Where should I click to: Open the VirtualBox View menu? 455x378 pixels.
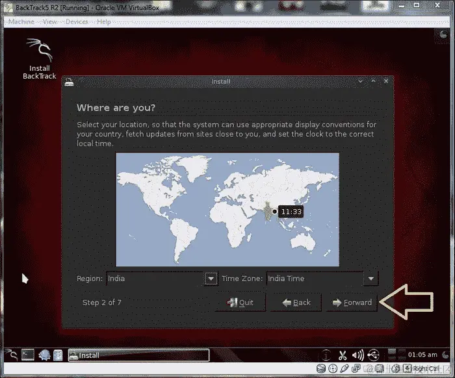[x=50, y=21]
